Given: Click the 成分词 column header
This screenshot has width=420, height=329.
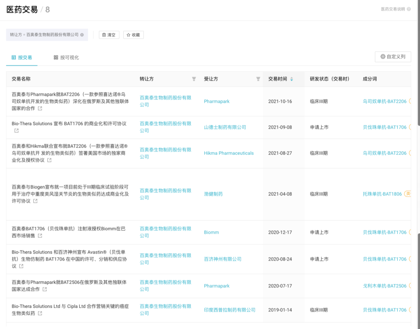Looking at the screenshot, I should pos(370,79).
